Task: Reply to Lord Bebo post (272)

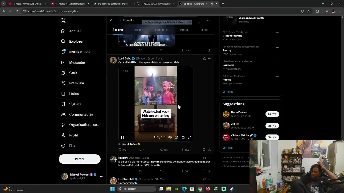Action: coord(122,150)
